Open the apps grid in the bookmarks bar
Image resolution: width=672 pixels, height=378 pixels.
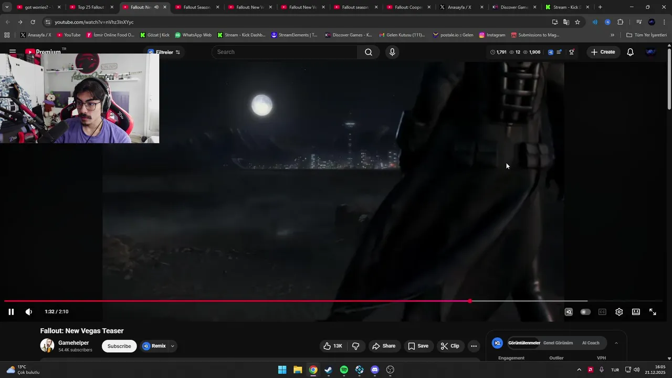click(7, 35)
